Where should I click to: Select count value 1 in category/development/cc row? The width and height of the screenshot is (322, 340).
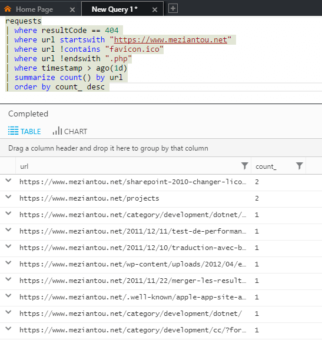tap(257, 330)
